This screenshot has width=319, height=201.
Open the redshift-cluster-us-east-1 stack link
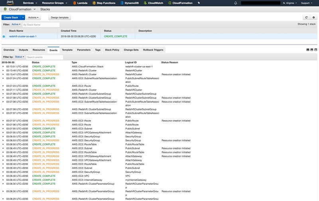tap(23, 36)
